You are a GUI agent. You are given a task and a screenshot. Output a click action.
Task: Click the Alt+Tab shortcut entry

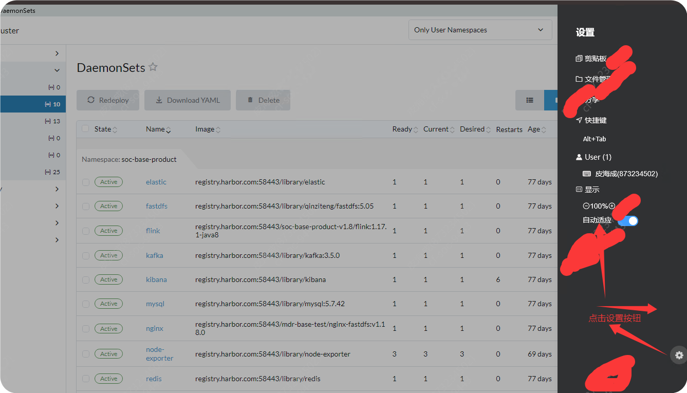pyautogui.click(x=595, y=139)
